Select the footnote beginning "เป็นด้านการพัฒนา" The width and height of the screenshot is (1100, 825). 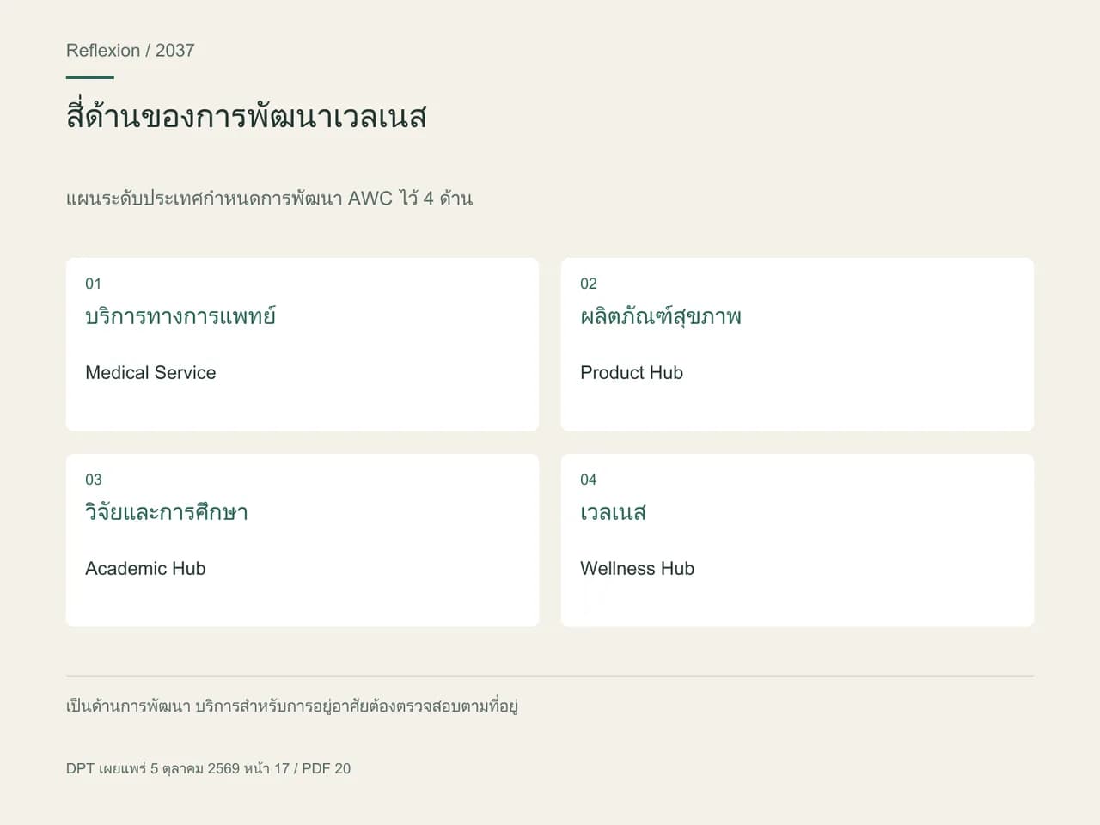pyautogui.click(x=292, y=706)
